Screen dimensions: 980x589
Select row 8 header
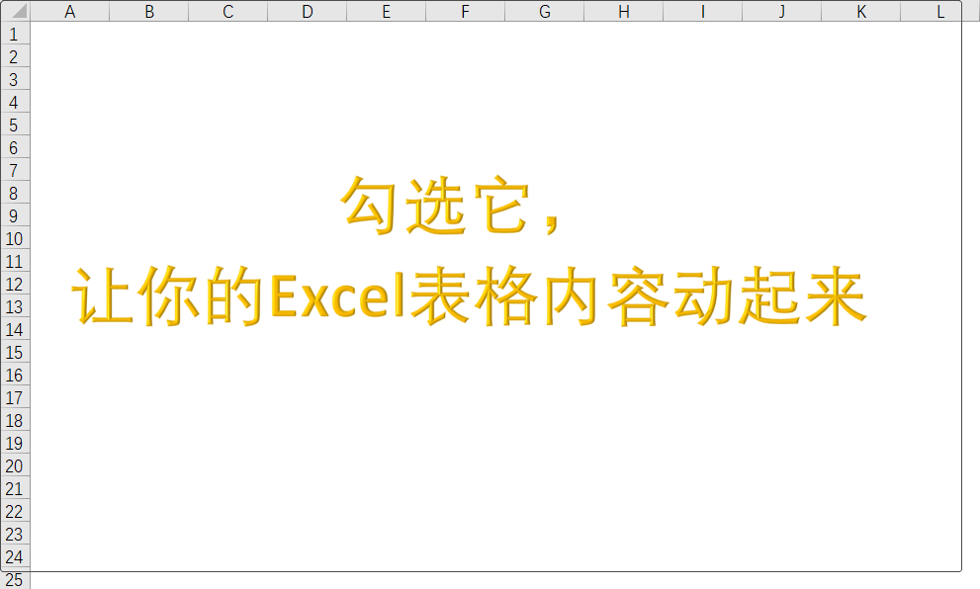15,193
